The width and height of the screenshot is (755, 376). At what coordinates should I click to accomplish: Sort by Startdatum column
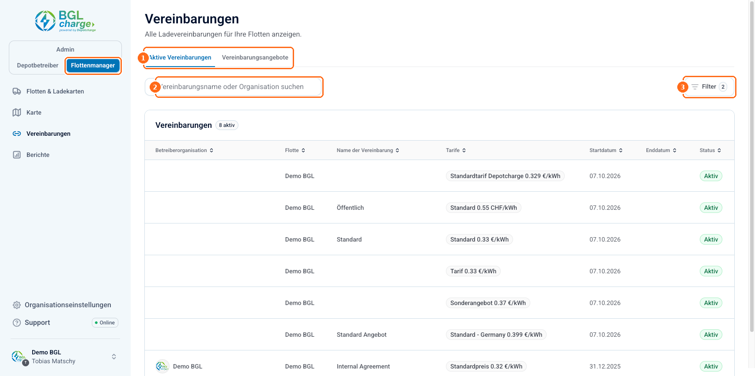click(606, 150)
